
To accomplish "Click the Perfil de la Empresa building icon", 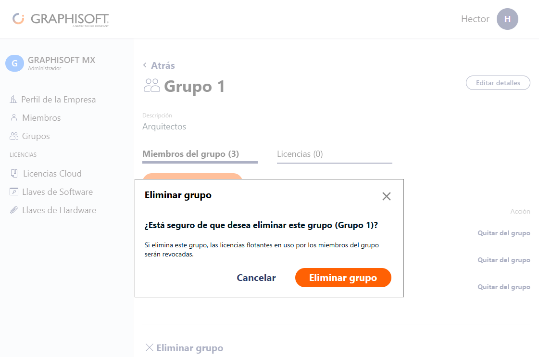I will click(x=13, y=100).
